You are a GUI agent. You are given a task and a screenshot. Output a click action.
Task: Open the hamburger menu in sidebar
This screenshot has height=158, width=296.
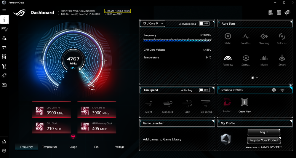pyautogui.click(x=4, y=10)
